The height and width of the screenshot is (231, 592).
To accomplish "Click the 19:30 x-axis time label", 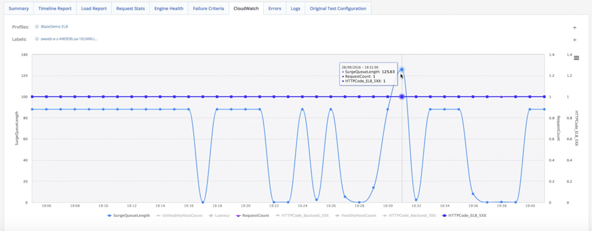I will pos(388,206).
